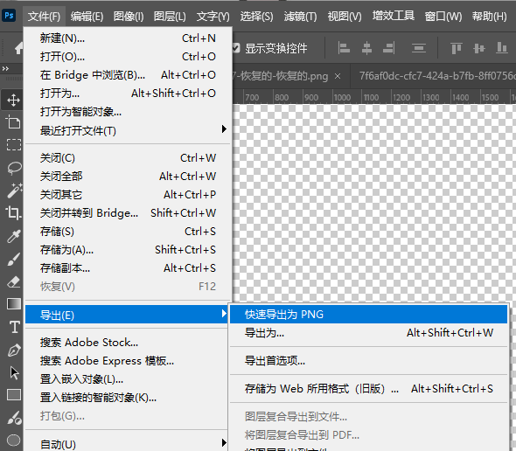Select the Gradient tool
The width and height of the screenshot is (516, 451).
coord(14,304)
